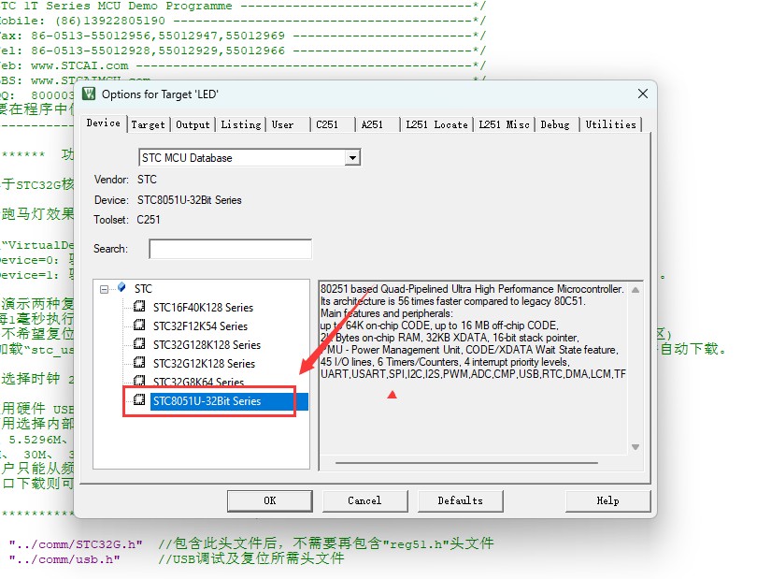Click the Mobile number comment line in editor
Screen dimensions: 771x579
pos(241,22)
